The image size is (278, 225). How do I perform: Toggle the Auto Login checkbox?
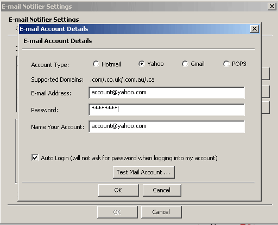[35, 157]
